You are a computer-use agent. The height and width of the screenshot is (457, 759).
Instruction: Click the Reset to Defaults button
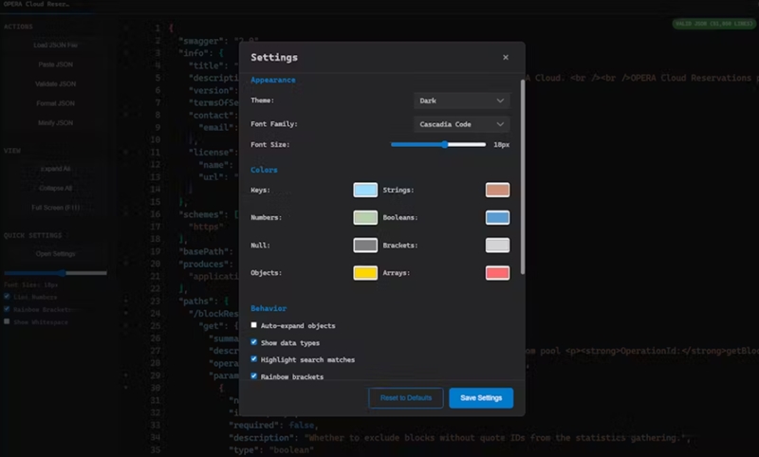tap(405, 397)
